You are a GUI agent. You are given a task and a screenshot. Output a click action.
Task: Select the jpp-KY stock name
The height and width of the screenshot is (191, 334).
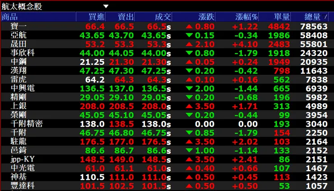click(x=23, y=159)
